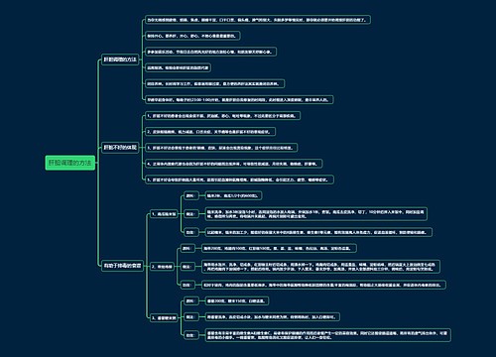The image size is (496, 357).
Task: Select the white branch node 肝胆调理的方法
Action: 120,59
